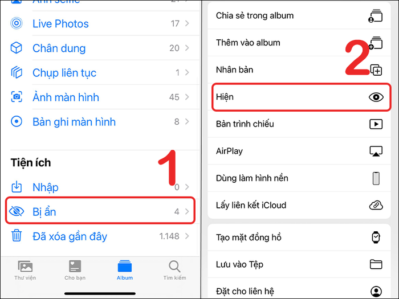Image resolution: width=399 pixels, height=299 pixels.
Task: Tap the crossed-out eye icon beside Bị ẩn
Action: point(17,211)
